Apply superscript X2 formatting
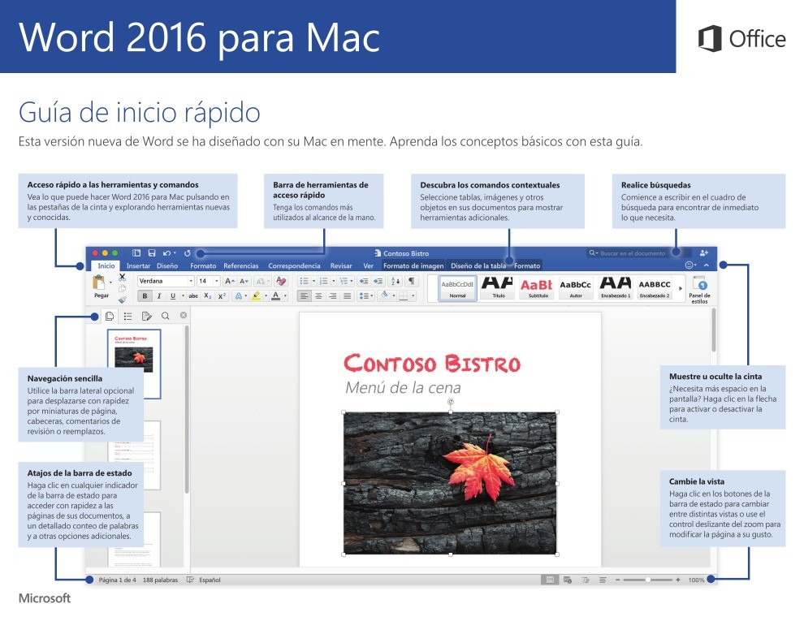 pyautogui.click(x=222, y=296)
